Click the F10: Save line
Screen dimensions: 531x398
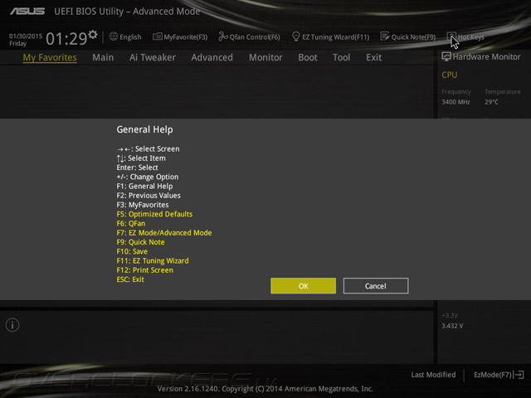click(132, 251)
